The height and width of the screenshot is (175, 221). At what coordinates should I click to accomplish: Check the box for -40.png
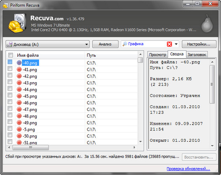10,62
